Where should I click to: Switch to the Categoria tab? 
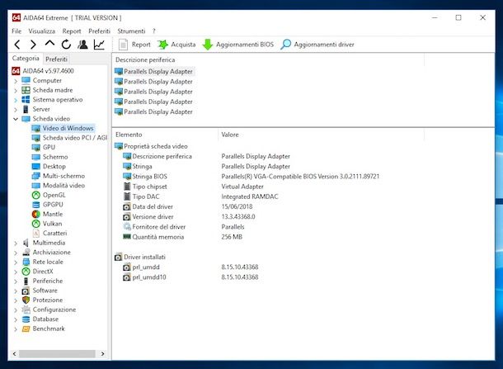click(x=26, y=59)
